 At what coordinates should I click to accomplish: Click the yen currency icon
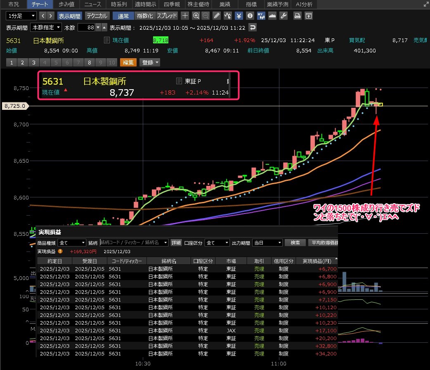239,16
